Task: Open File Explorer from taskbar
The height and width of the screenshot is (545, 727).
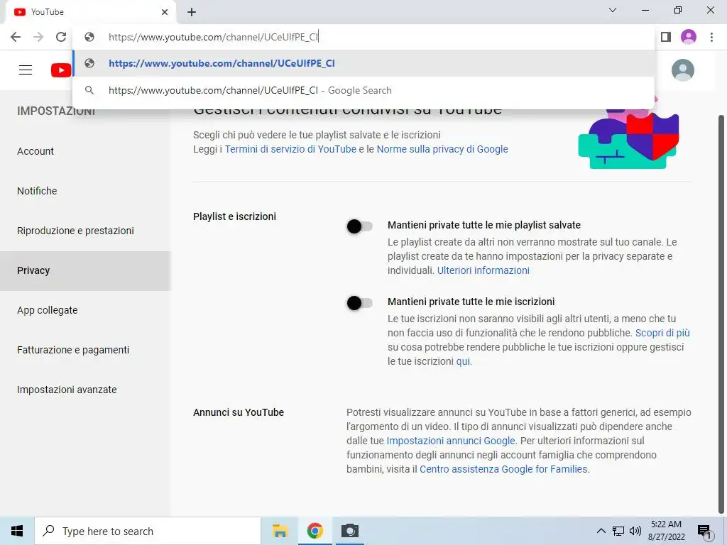Action: pos(280,531)
